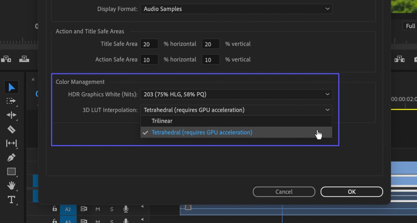Lock audio track A3
This screenshot has width=417, height=223.
(55, 221)
